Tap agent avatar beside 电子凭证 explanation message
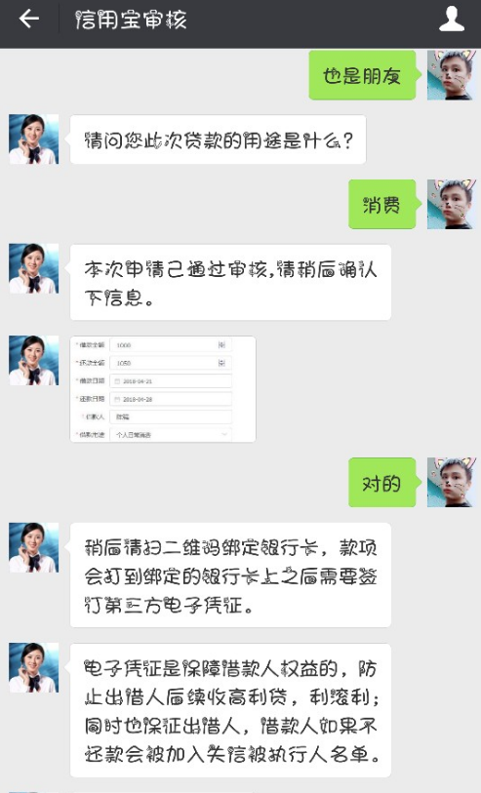Image resolution: width=481 pixels, height=793 pixels. tap(34, 667)
